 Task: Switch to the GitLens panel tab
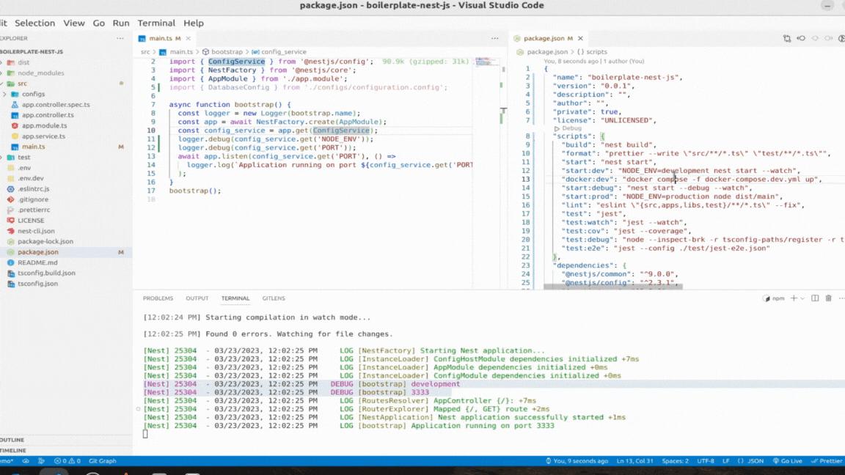pos(274,298)
